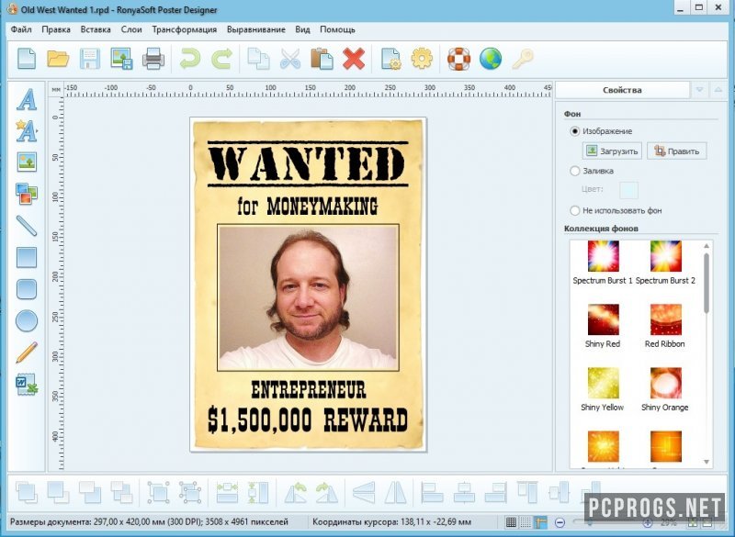735x537 pixels.
Task: Select the Заливка fill option
Action: (592, 171)
